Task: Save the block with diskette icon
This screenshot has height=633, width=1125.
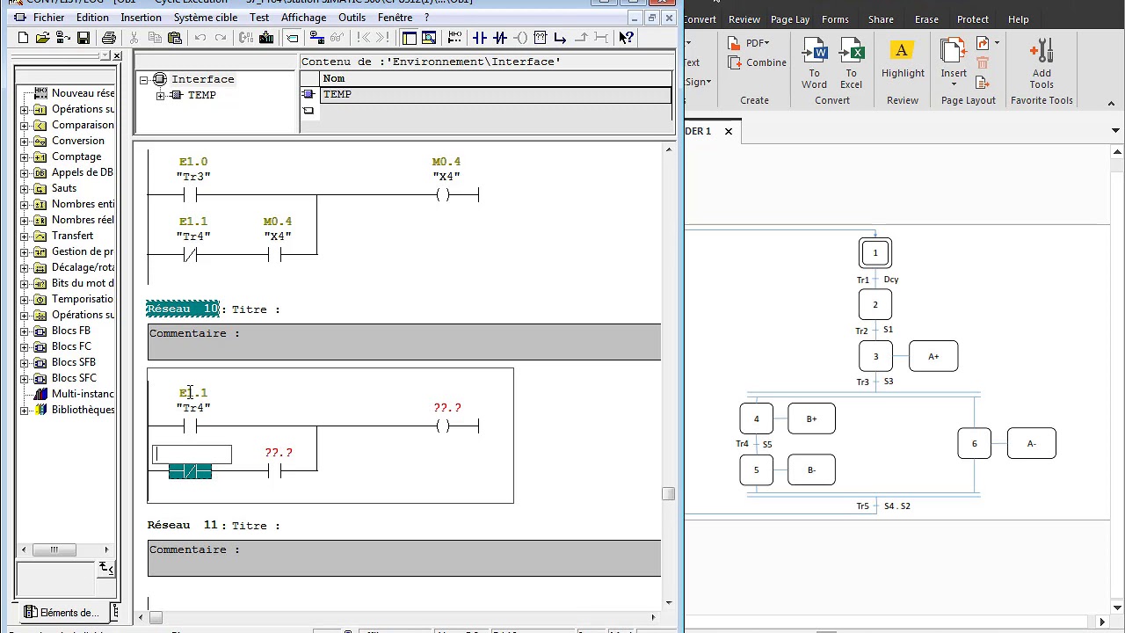Action: tap(83, 38)
